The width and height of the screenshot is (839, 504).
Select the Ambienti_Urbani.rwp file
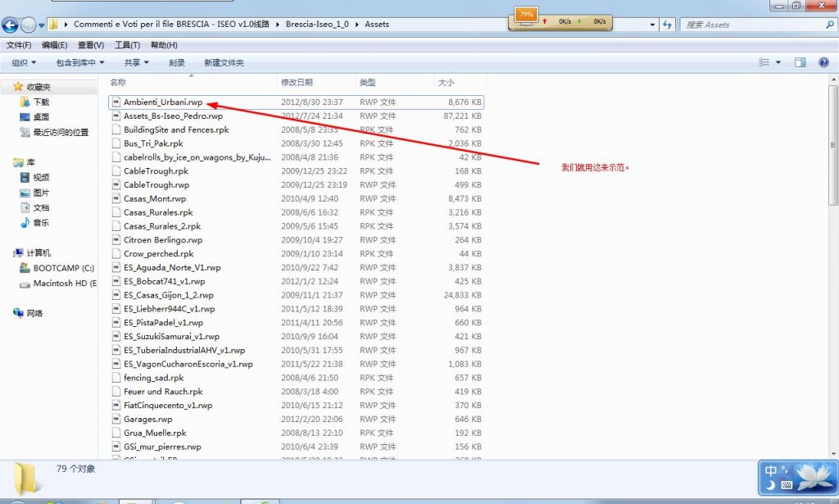(162, 102)
